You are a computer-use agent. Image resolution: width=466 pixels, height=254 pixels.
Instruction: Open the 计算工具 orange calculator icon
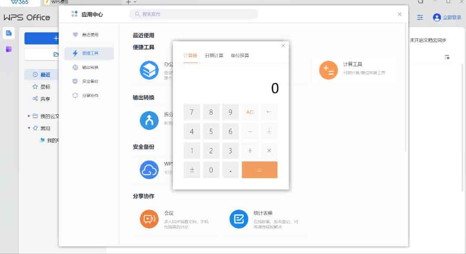point(328,70)
